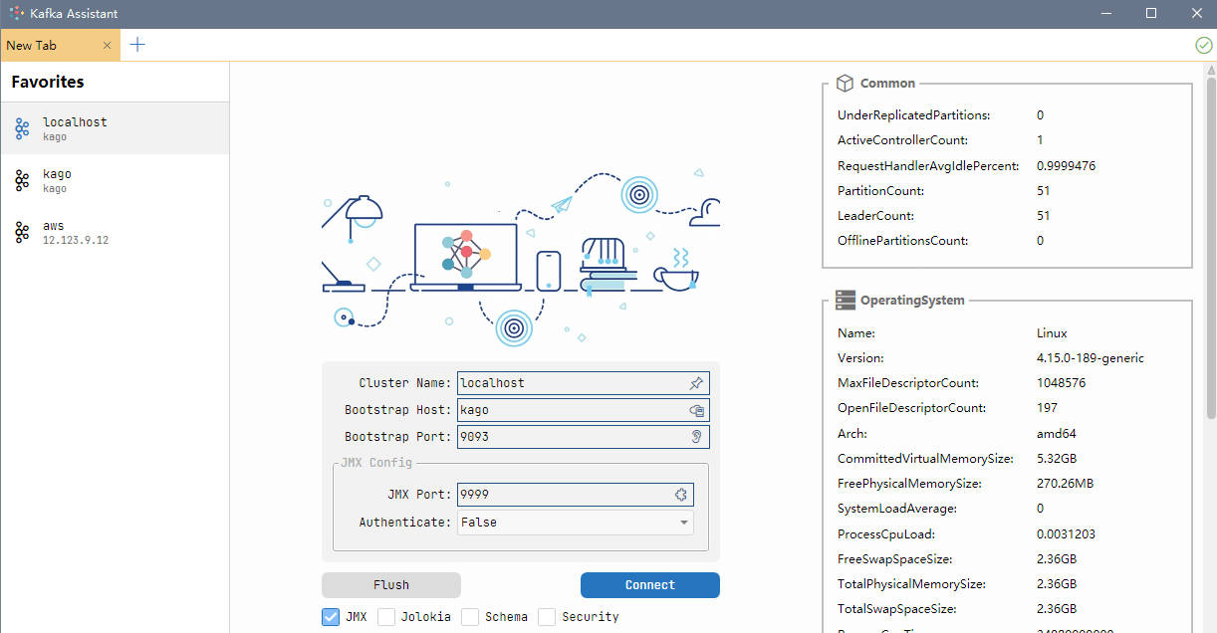Click the OpenFileDescriptorCount value 197

coord(1047,408)
